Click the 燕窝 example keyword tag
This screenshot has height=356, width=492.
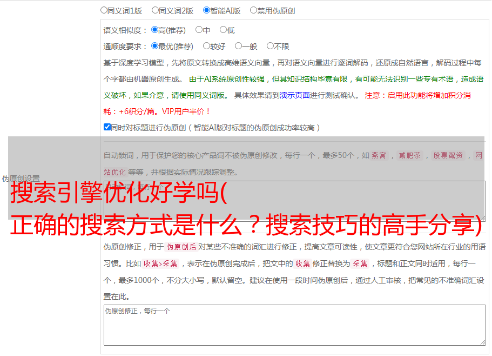pyautogui.click(x=379, y=155)
